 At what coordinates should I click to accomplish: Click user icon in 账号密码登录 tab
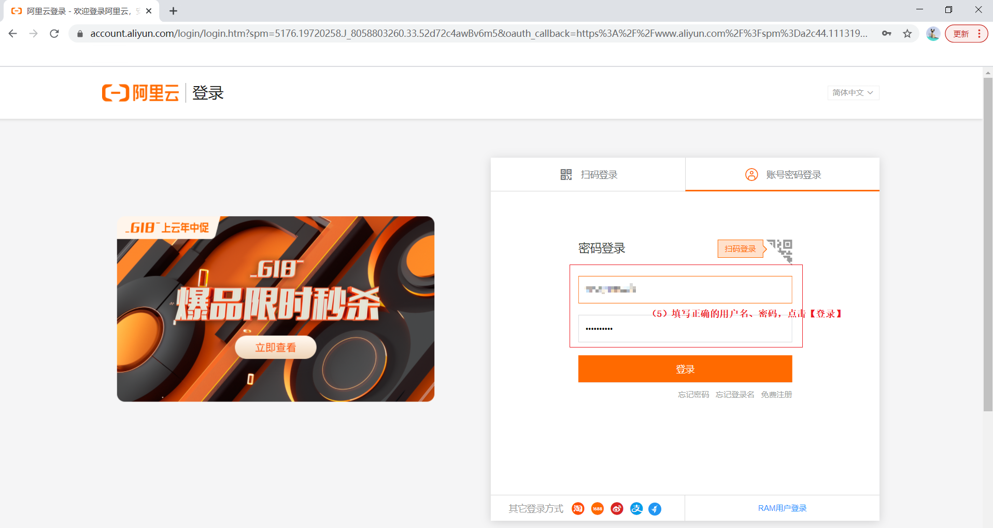coord(751,175)
